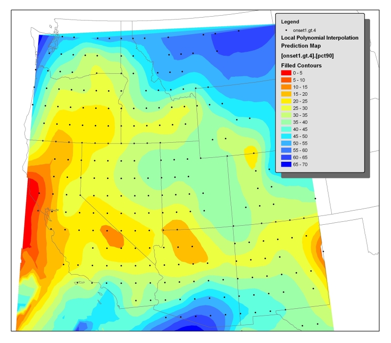Click the 45 - 50 cyan legend swatch
Viewport: 391px width, 343px height.
point(286,136)
